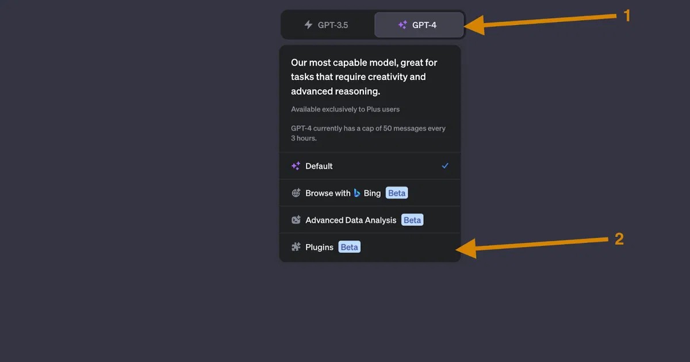This screenshot has height=362, width=690.
Task: Click the sparkles icon next to Default
Action: 296,166
